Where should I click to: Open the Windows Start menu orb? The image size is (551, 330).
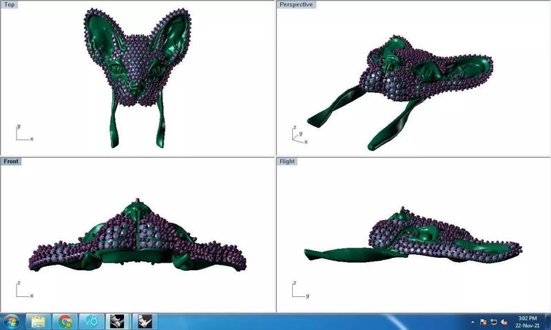pos(12,322)
